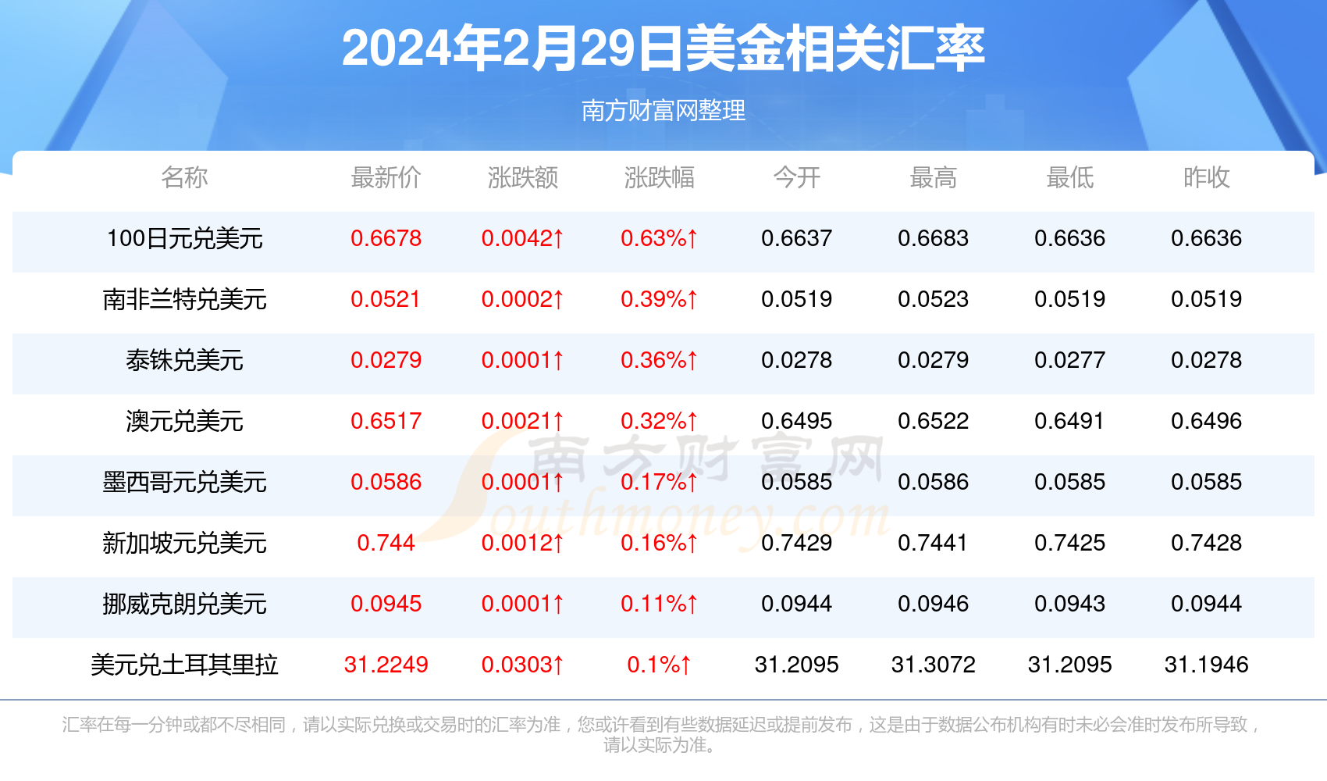Screen dimensions: 1327x781
Task: Click the 名称 column header
Action: pyautogui.click(x=184, y=177)
